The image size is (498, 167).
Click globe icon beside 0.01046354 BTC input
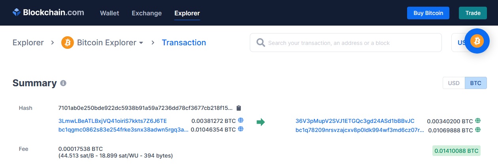click(x=241, y=129)
